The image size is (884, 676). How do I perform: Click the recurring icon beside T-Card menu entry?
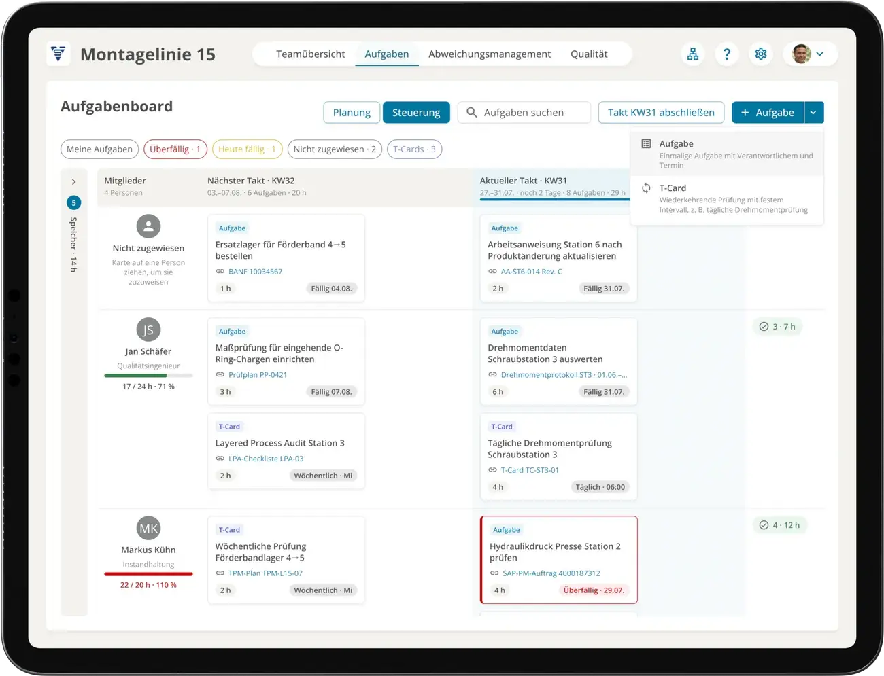click(646, 188)
